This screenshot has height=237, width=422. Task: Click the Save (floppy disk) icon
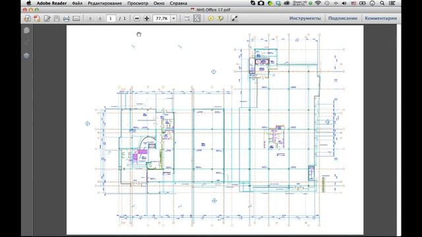point(57,18)
